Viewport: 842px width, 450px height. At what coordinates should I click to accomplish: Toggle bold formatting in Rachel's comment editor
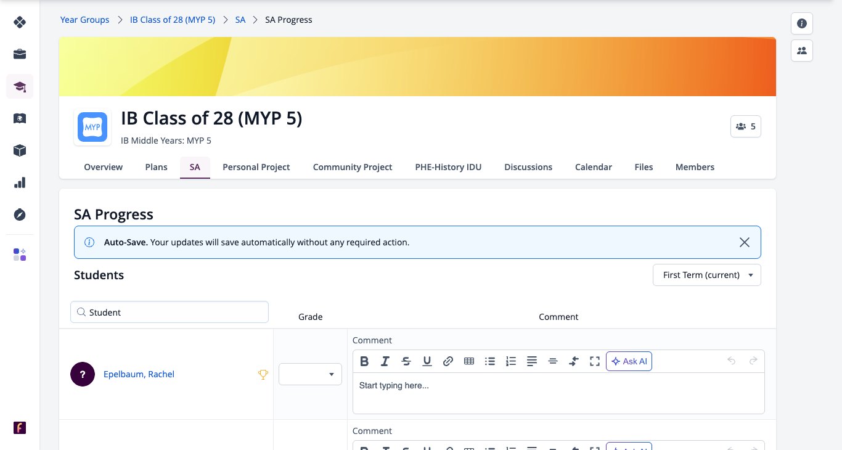pyautogui.click(x=364, y=361)
